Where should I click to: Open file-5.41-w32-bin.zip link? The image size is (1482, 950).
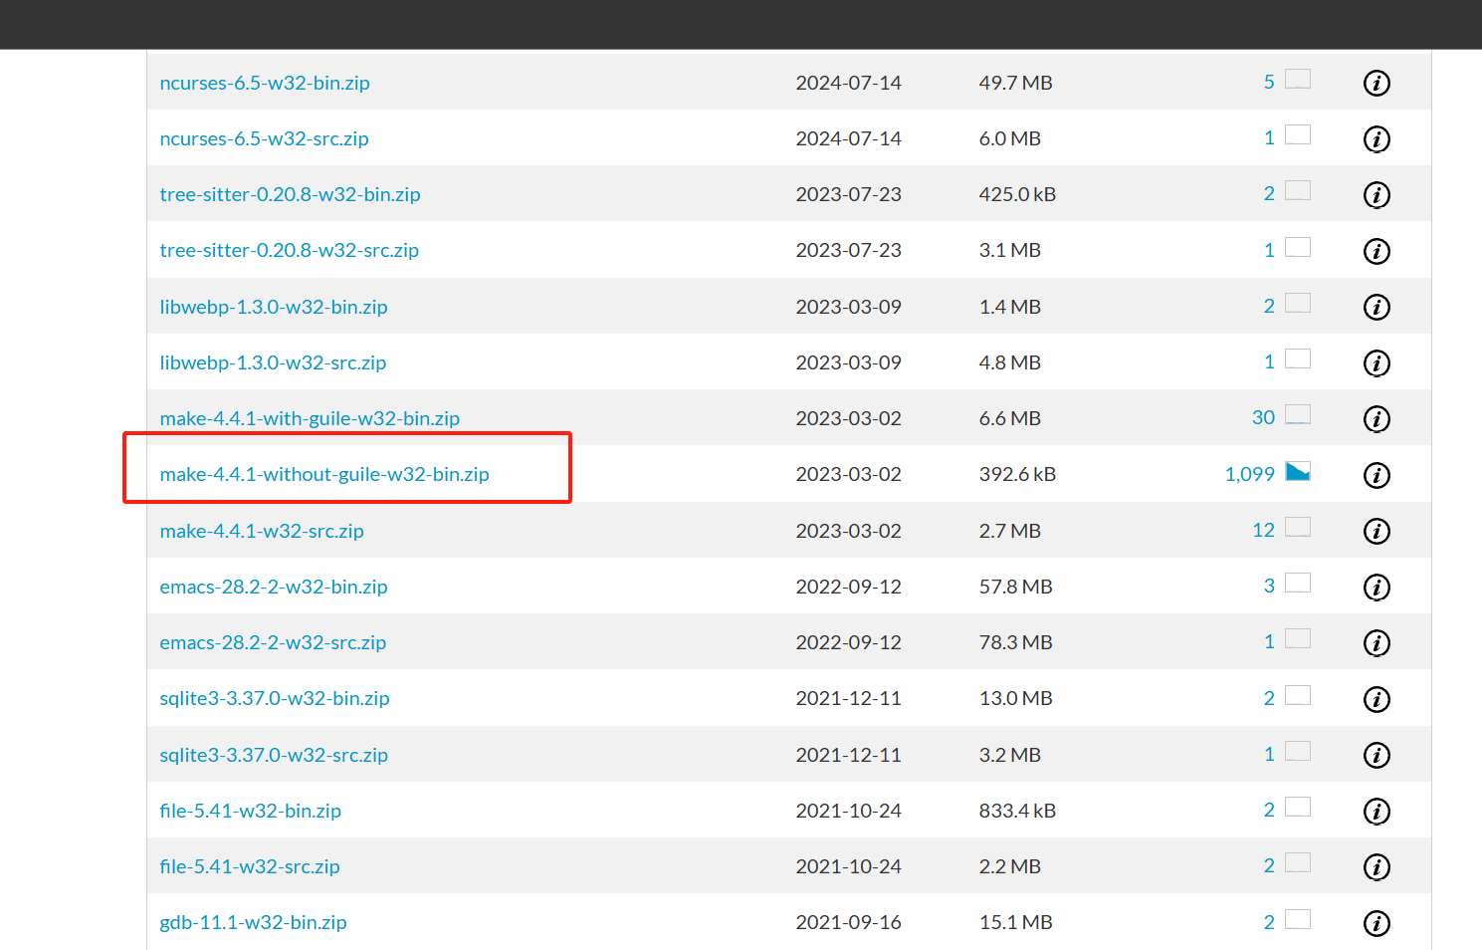pyautogui.click(x=250, y=811)
